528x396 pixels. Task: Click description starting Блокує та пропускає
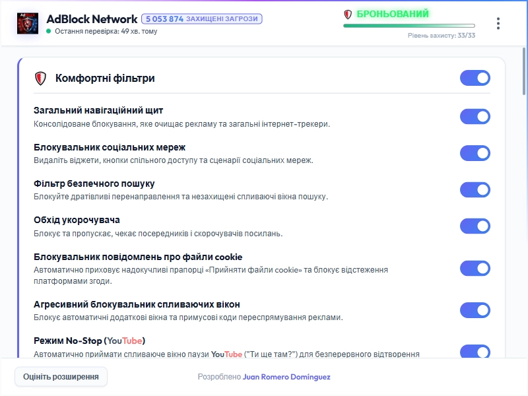coord(158,234)
